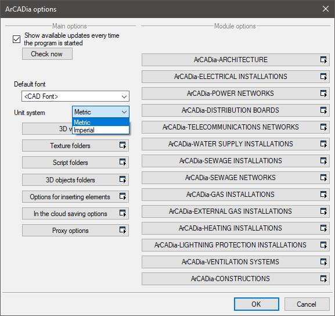The width and height of the screenshot is (335, 316).
Task: Click the partially hidden 3D button
Action: pyautogui.click(x=47, y=129)
